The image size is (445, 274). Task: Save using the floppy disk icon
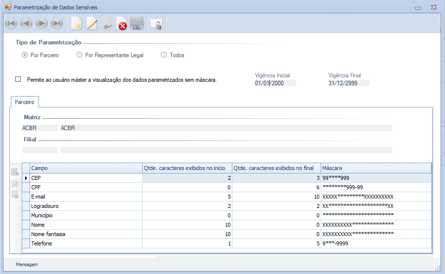(x=137, y=23)
